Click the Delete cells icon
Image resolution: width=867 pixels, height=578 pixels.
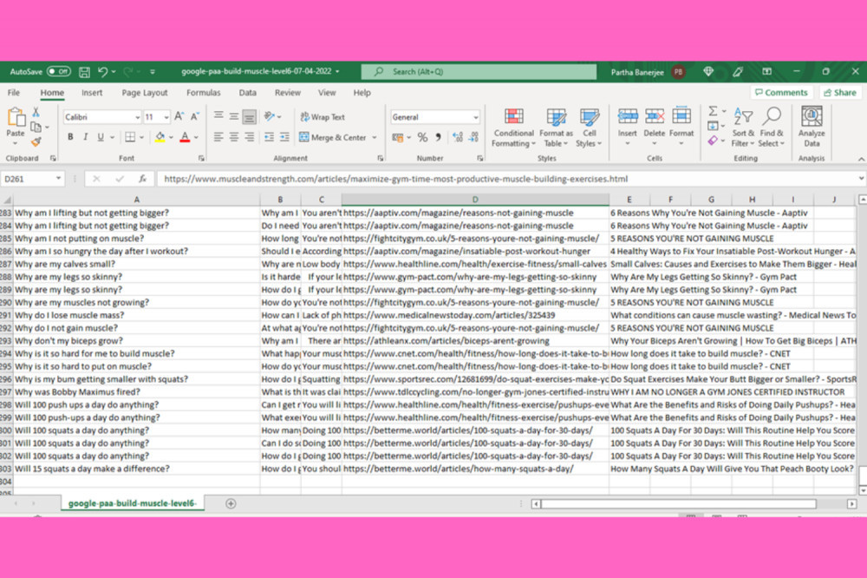click(655, 117)
